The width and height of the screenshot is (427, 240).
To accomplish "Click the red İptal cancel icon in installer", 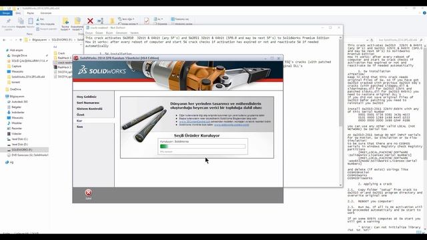I will click(x=88, y=193).
